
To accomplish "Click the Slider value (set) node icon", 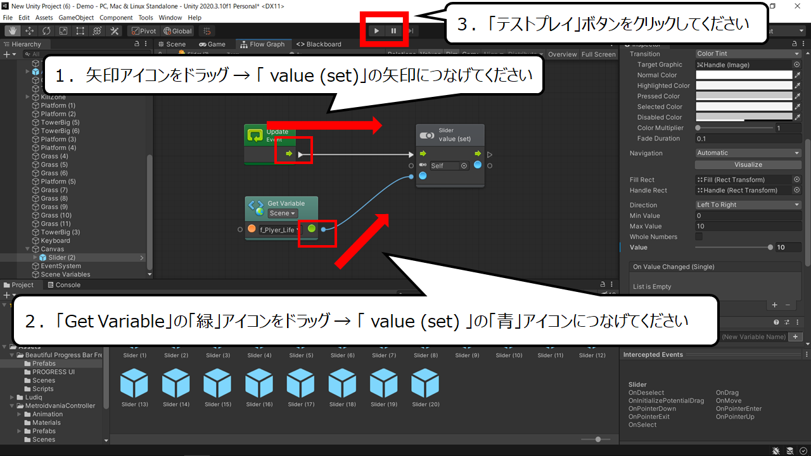I will [x=427, y=135].
